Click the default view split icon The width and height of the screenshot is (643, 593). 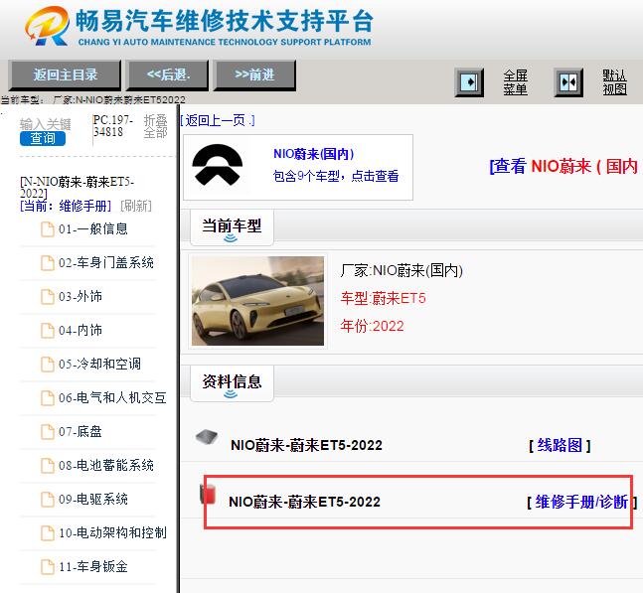tap(568, 82)
